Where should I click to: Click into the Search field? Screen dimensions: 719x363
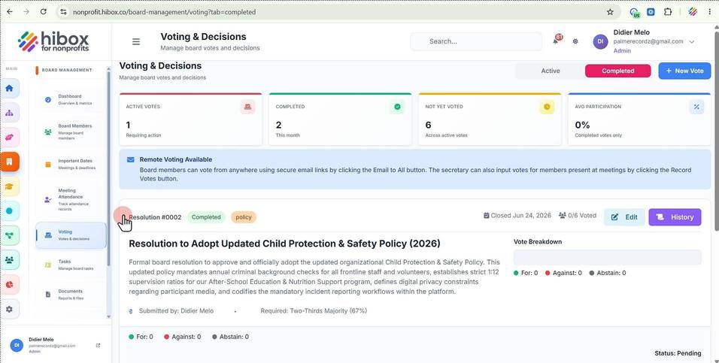click(x=476, y=41)
